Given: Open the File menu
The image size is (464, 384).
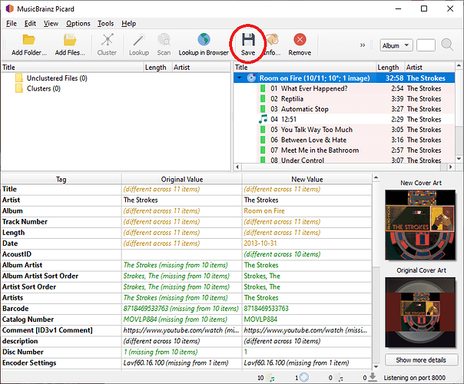Looking at the screenshot, I should pos(12,23).
